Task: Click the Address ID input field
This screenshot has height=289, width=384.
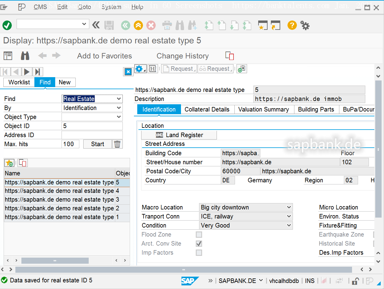Action: [x=92, y=135]
